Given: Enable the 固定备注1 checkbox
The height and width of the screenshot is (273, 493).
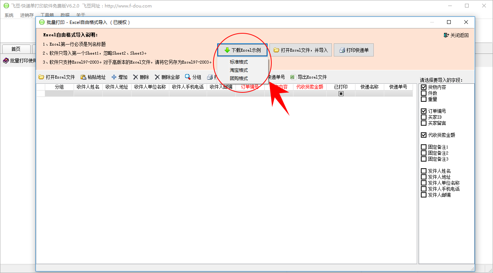Looking at the screenshot, I should point(423,147).
